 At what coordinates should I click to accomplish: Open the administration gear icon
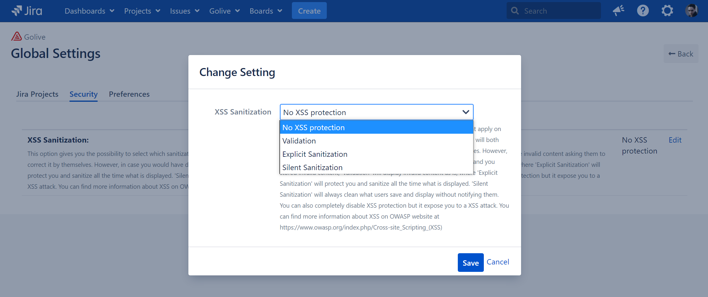click(x=667, y=11)
